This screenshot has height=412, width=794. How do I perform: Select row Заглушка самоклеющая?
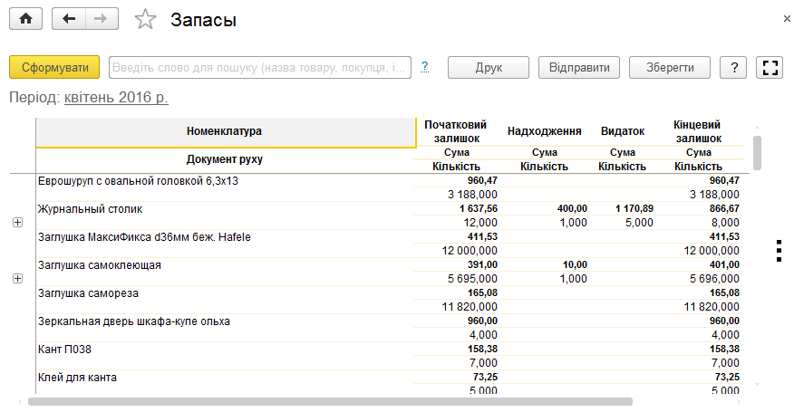pyautogui.click(x=100, y=265)
